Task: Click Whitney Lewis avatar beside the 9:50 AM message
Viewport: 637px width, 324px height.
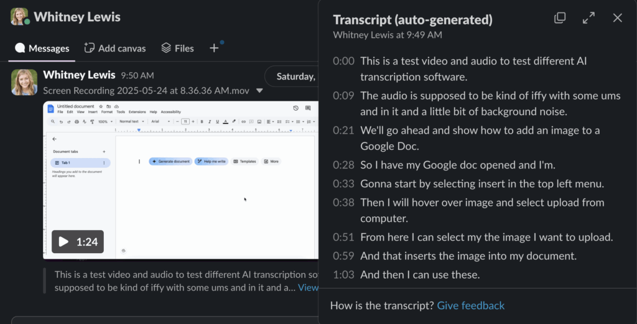Action: [x=24, y=82]
